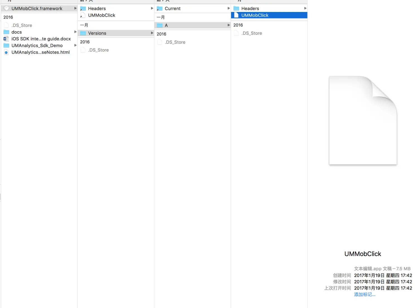Click the 2016 group header in fourth column
This screenshot has width=418, height=308.
pos(238,25)
